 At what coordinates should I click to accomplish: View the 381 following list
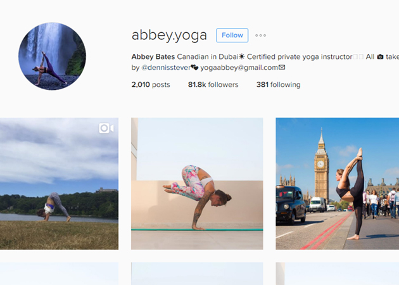pos(279,84)
